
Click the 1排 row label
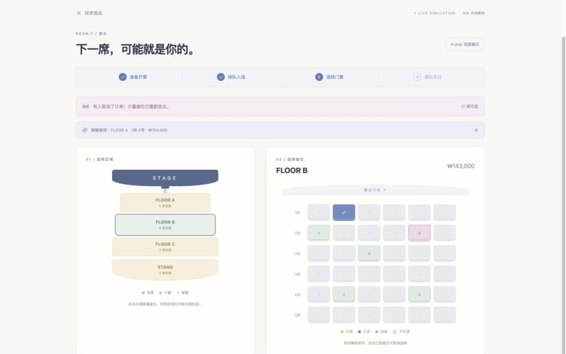pos(297,213)
